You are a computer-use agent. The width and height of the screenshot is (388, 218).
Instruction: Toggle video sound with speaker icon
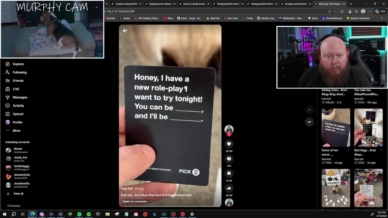pyautogui.click(x=125, y=31)
